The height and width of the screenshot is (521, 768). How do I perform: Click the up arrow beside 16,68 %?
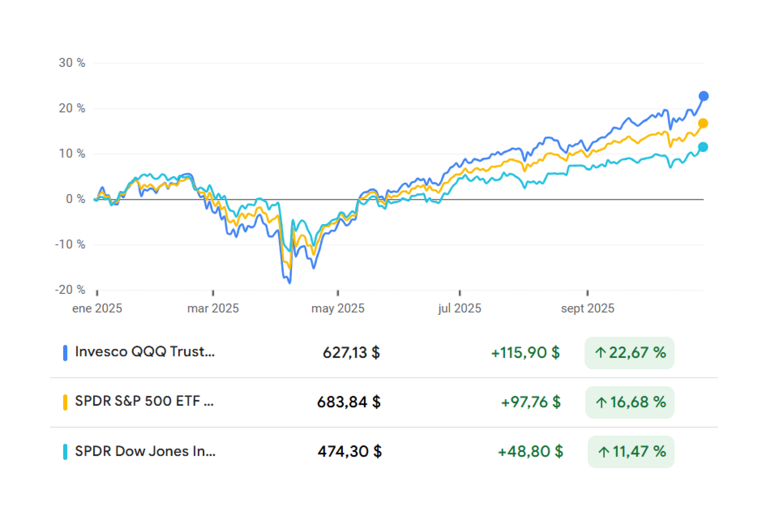click(601, 402)
